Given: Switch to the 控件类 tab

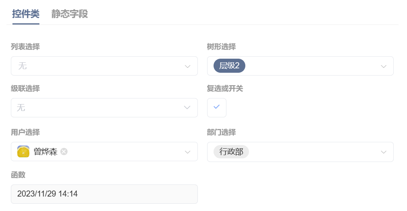Looking at the screenshot, I should pos(26,14).
